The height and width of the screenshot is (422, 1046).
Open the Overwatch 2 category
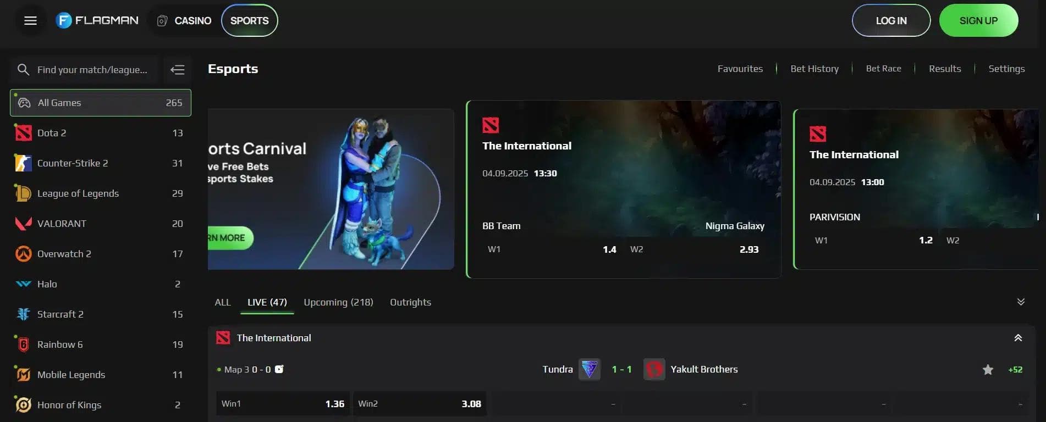tap(64, 254)
